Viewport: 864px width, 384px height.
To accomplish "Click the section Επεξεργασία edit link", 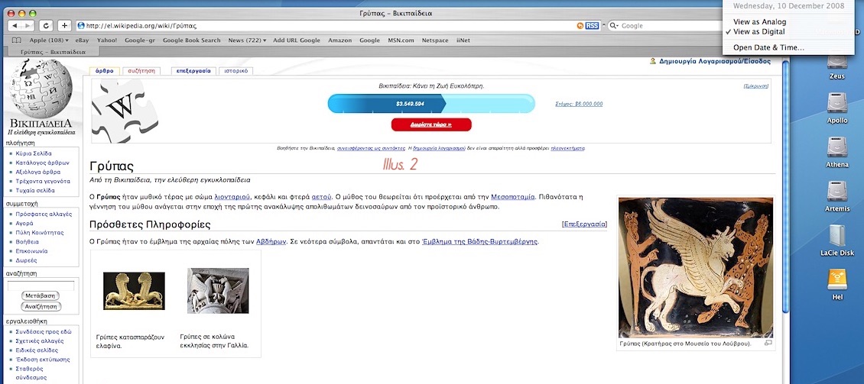I will coord(585,224).
